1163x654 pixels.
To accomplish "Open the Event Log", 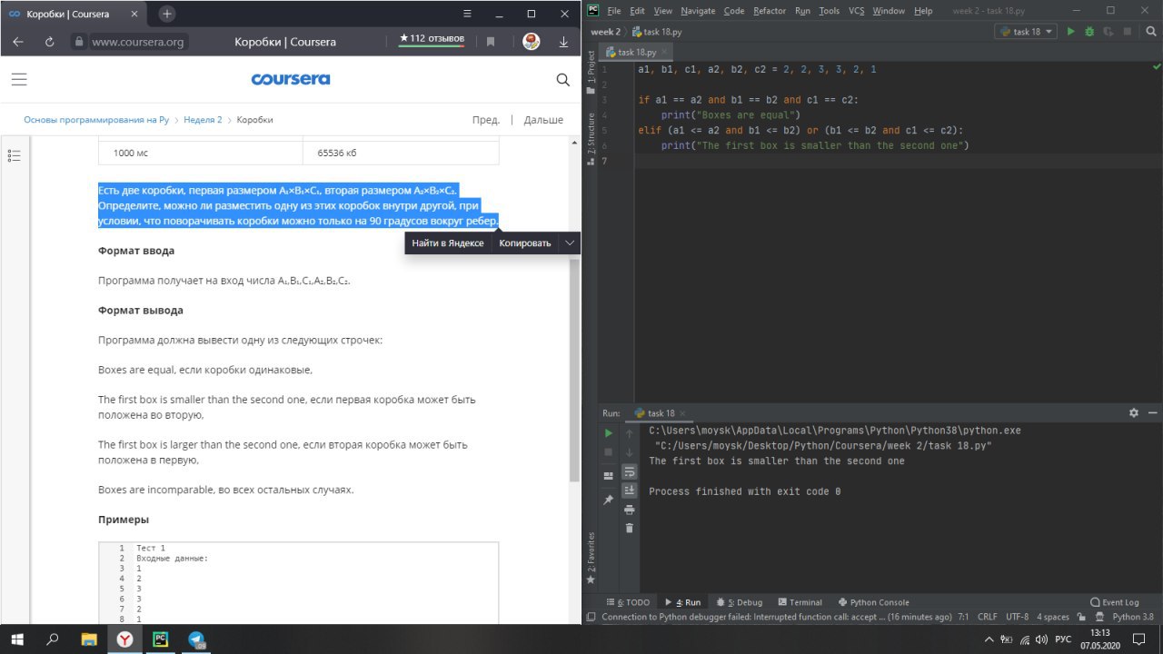I will pyautogui.click(x=1114, y=602).
